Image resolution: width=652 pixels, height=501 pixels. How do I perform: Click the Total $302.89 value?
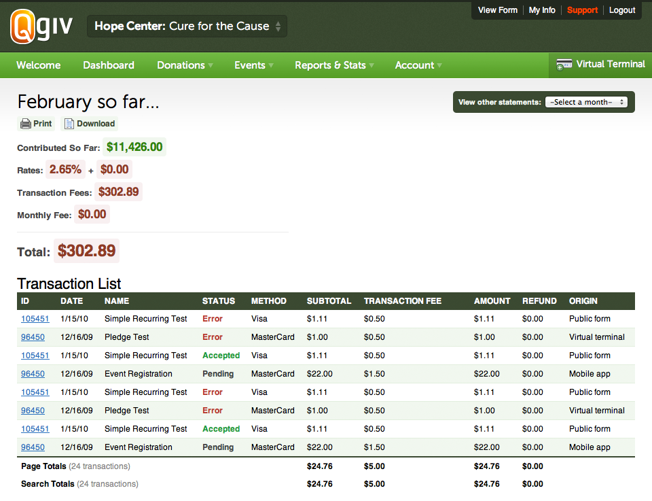86,250
